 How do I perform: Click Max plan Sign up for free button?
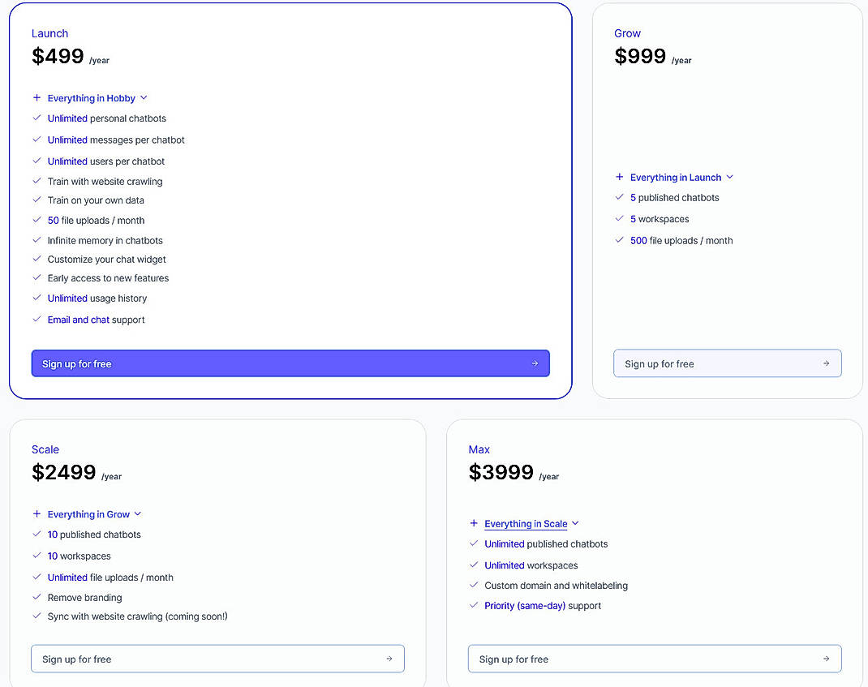pyautogui.click(x=655, y=659)
